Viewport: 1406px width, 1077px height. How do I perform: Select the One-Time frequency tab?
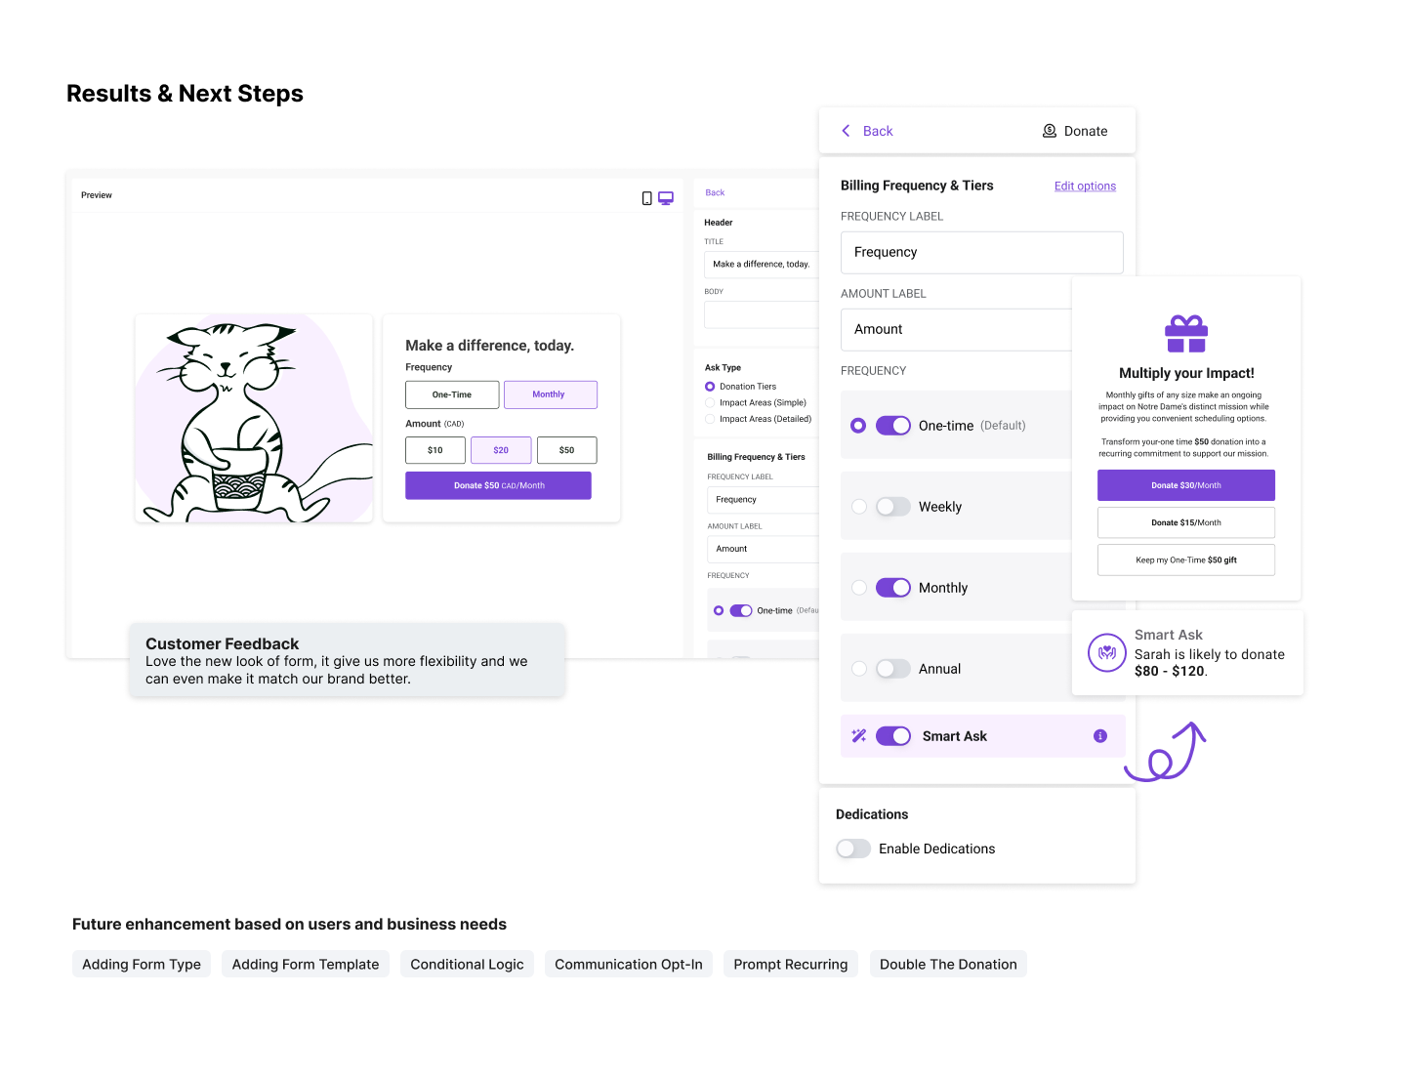point(452,394)
